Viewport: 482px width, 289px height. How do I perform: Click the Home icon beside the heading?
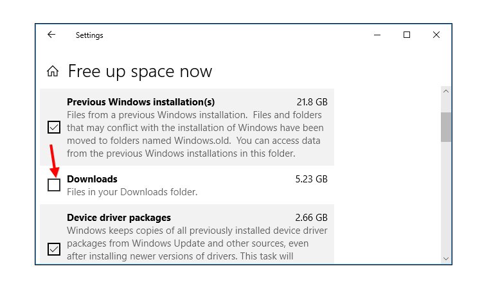[x=53, y=71]
